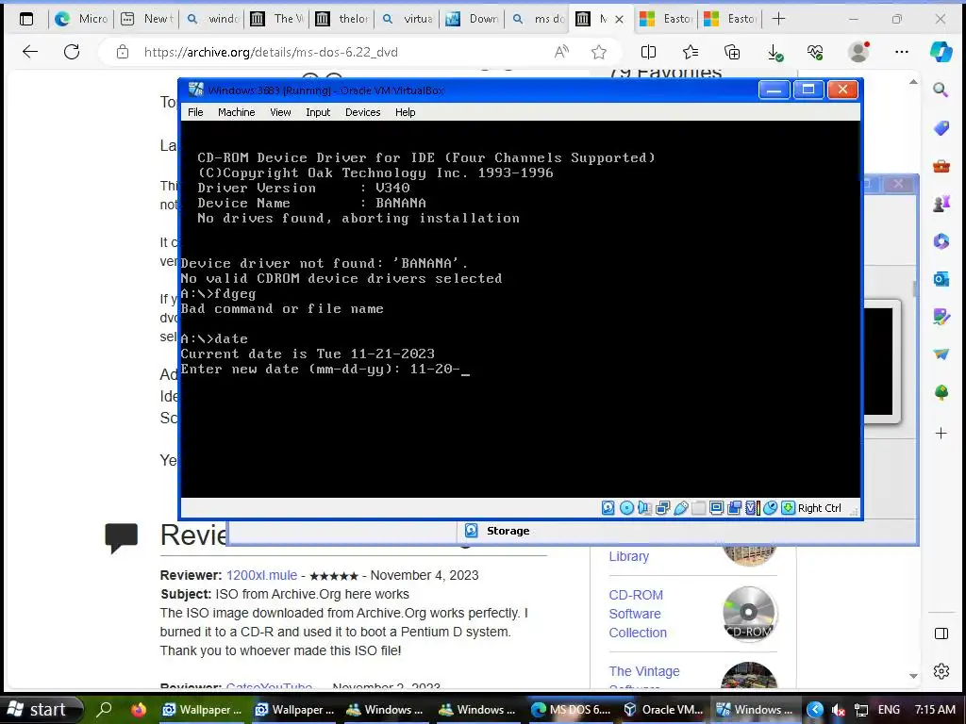Open CD-ROM Software Collection link

(x=638, y=614)
